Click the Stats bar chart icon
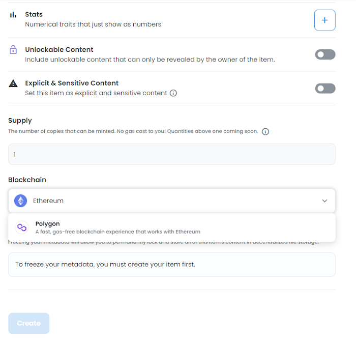 [x=13, y=15]
